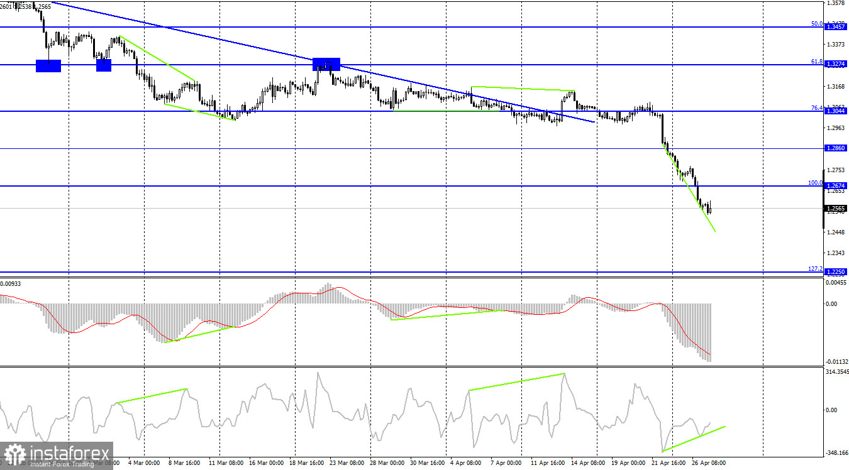
Task: Click the 23 Mar 08:00 date label
Action: click(x=346, y=462)
